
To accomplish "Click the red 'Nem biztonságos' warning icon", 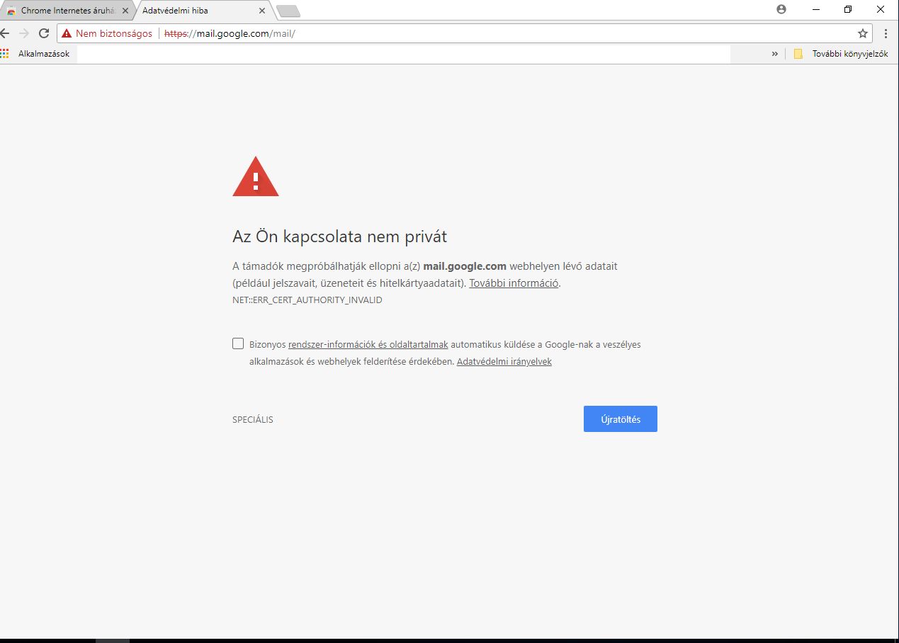I will (67, 33).
